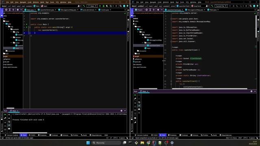
Task: Start Debug from the Server window toolbar
Action: (104, 6)
